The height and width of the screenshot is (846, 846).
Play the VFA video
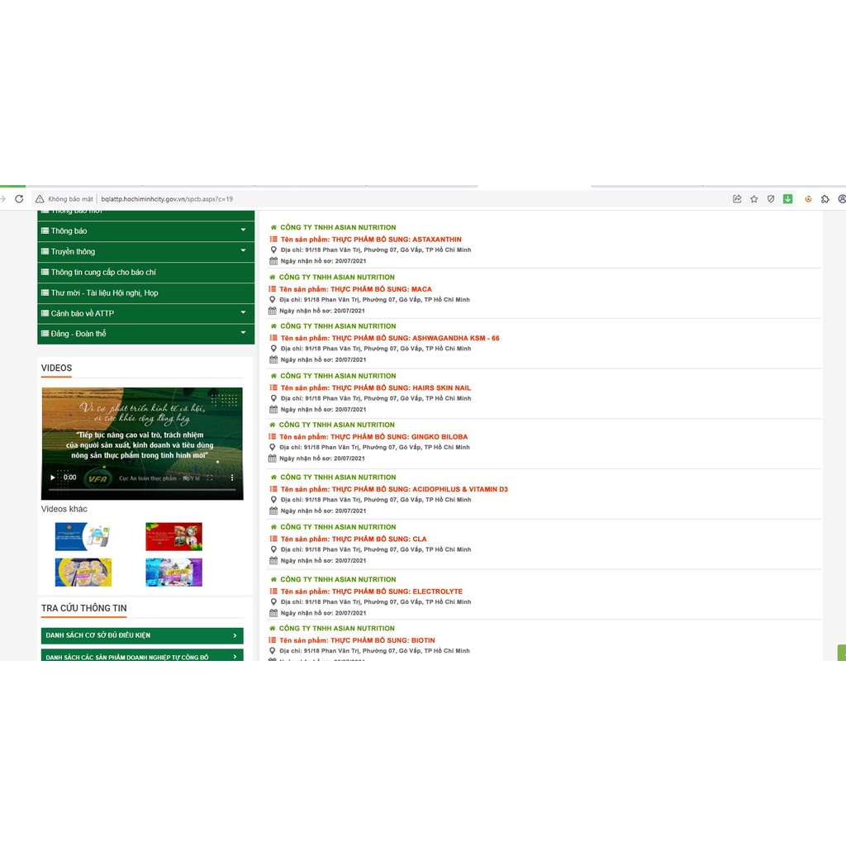(52, 478)
